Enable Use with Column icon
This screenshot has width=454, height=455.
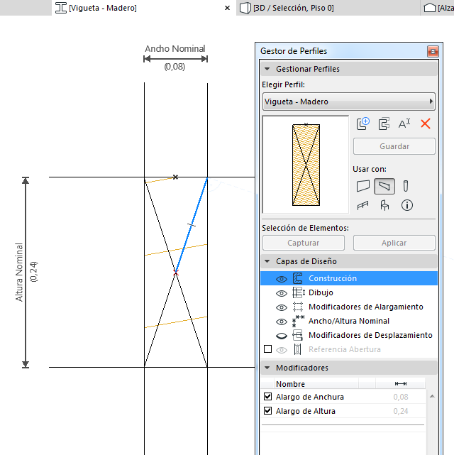pyautogui.click(x=406, y=186)
